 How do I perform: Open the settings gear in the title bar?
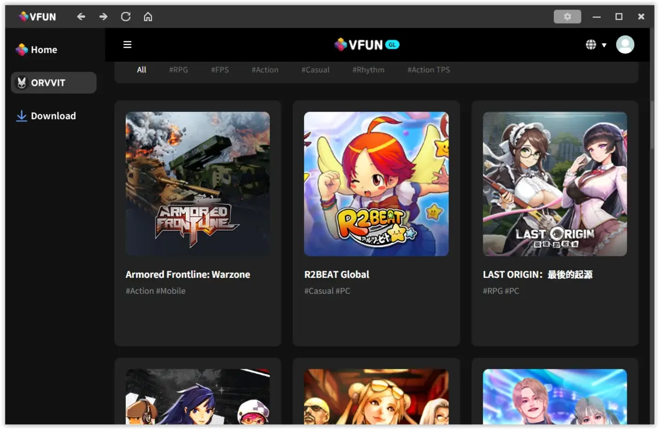(567, 16)
